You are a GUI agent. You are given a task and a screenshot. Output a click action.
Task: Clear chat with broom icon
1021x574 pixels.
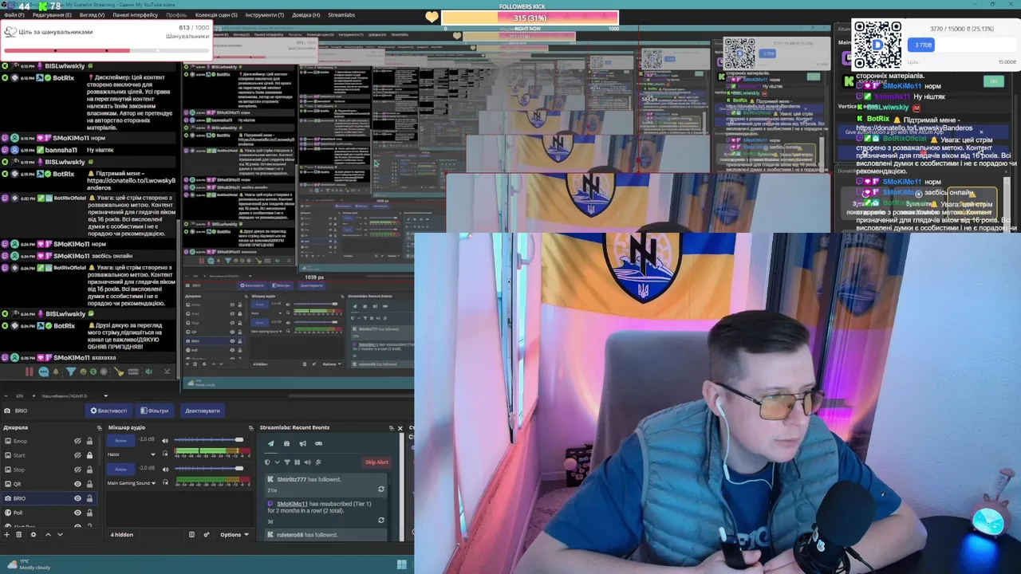pyautogui.click(x=119, y=372)
